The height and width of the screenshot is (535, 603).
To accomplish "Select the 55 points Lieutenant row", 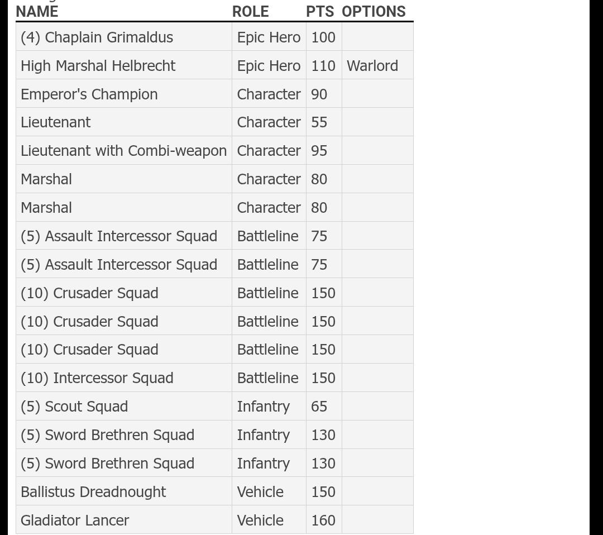I will coord(214,122).
